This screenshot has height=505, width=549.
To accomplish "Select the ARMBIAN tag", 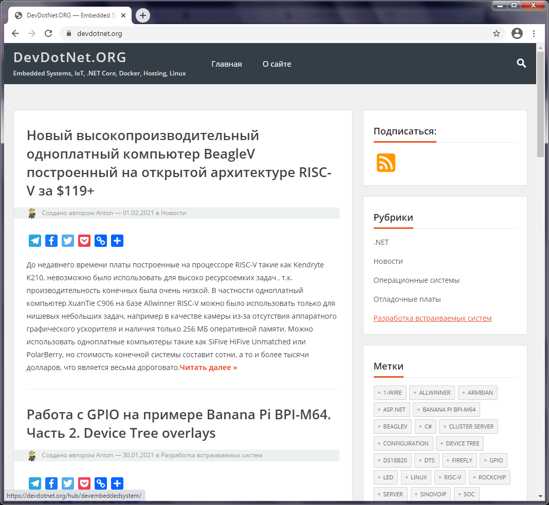I will pos(478,393).
